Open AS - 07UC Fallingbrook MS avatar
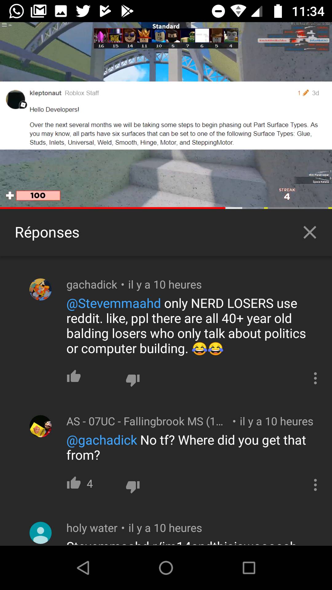 coord(41,426)
